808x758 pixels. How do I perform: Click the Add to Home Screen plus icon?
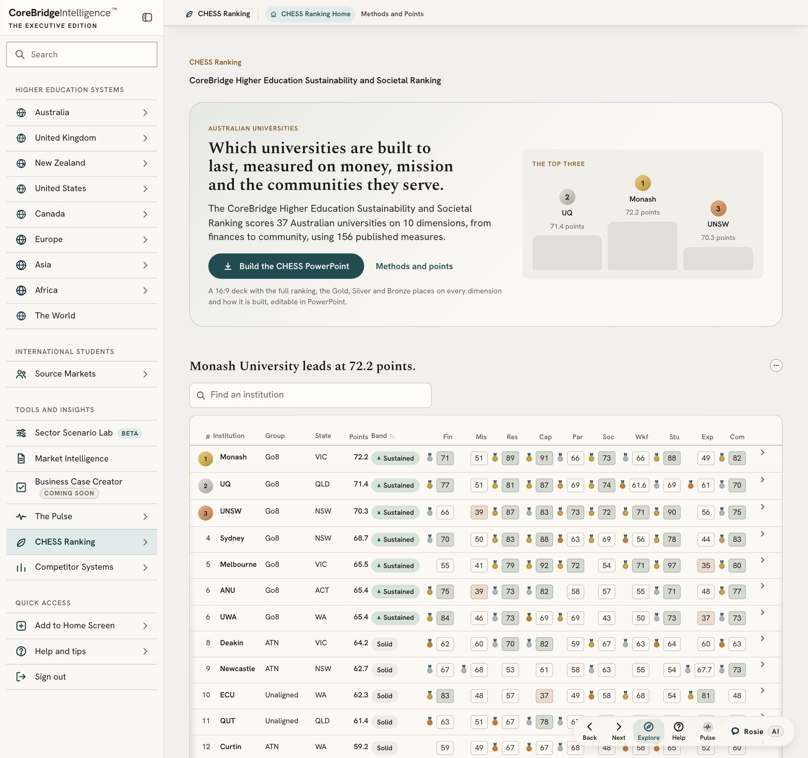point(21,626)
